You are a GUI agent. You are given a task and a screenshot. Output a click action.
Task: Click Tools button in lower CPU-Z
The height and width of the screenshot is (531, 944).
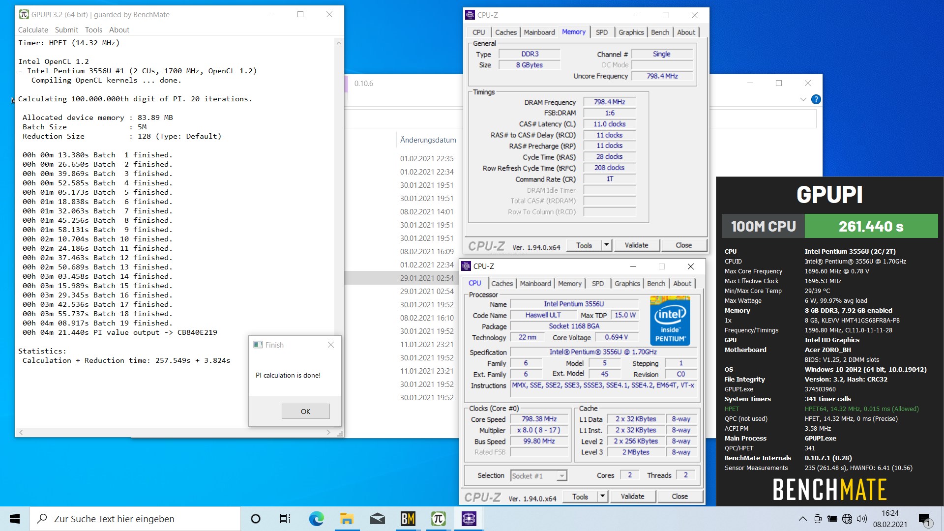(580, 497)
